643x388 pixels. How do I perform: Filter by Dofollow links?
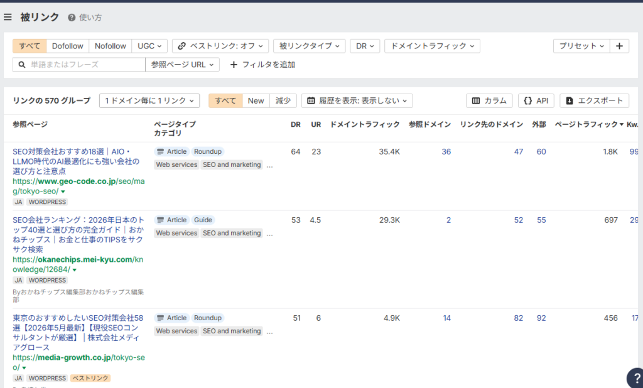click(x=68, y=46)
